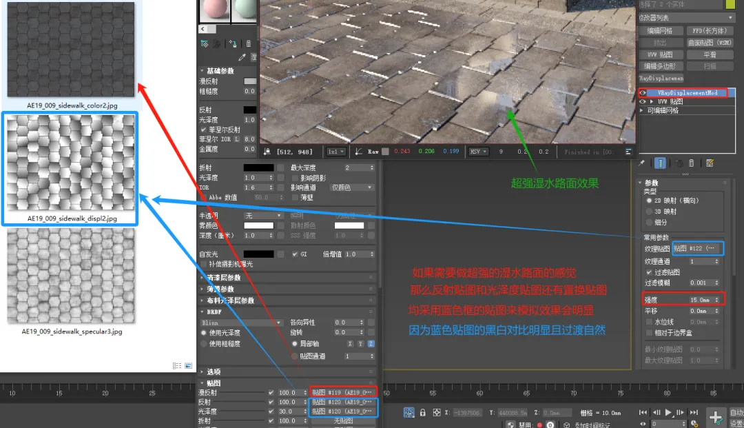Click configure modifier sets icon

(x=710, y=163)
